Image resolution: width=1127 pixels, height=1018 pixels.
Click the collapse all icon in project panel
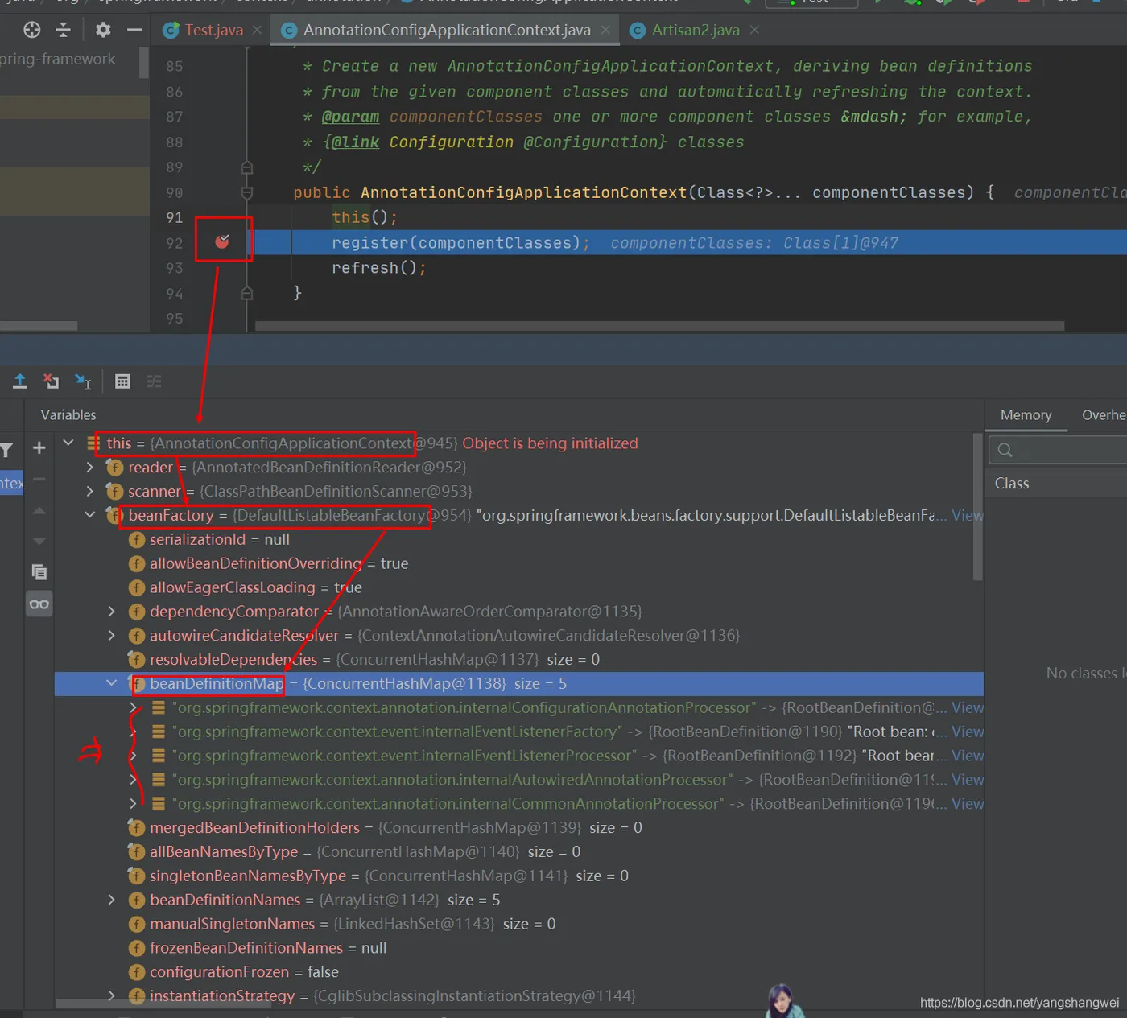point(64,31)
